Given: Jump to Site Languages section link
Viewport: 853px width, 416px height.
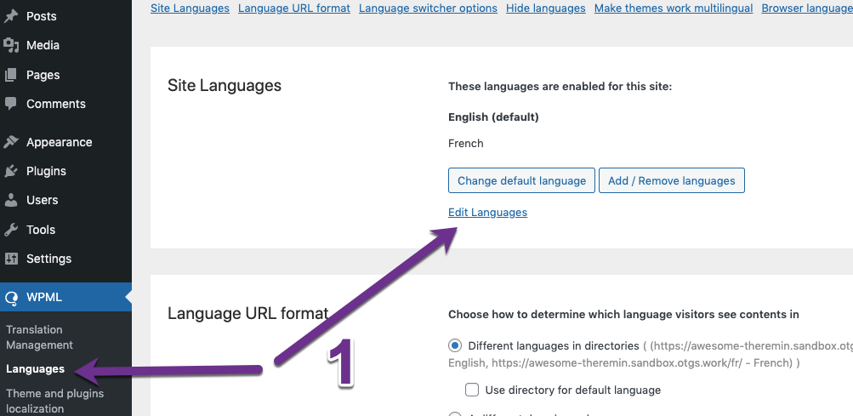Looking at the screenshot, I should pos(190,9).
